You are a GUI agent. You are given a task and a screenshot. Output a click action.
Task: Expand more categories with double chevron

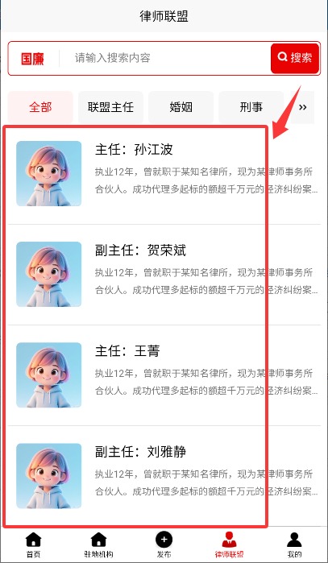pos(302,107)
